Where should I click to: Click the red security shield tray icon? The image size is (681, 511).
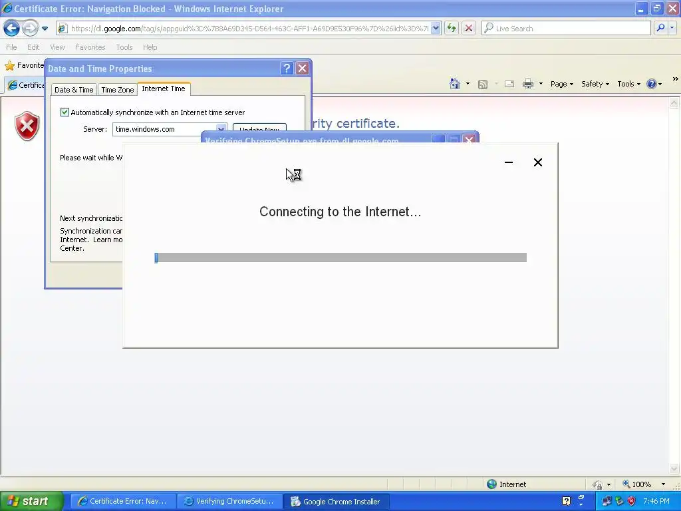[x=632, y=502]
